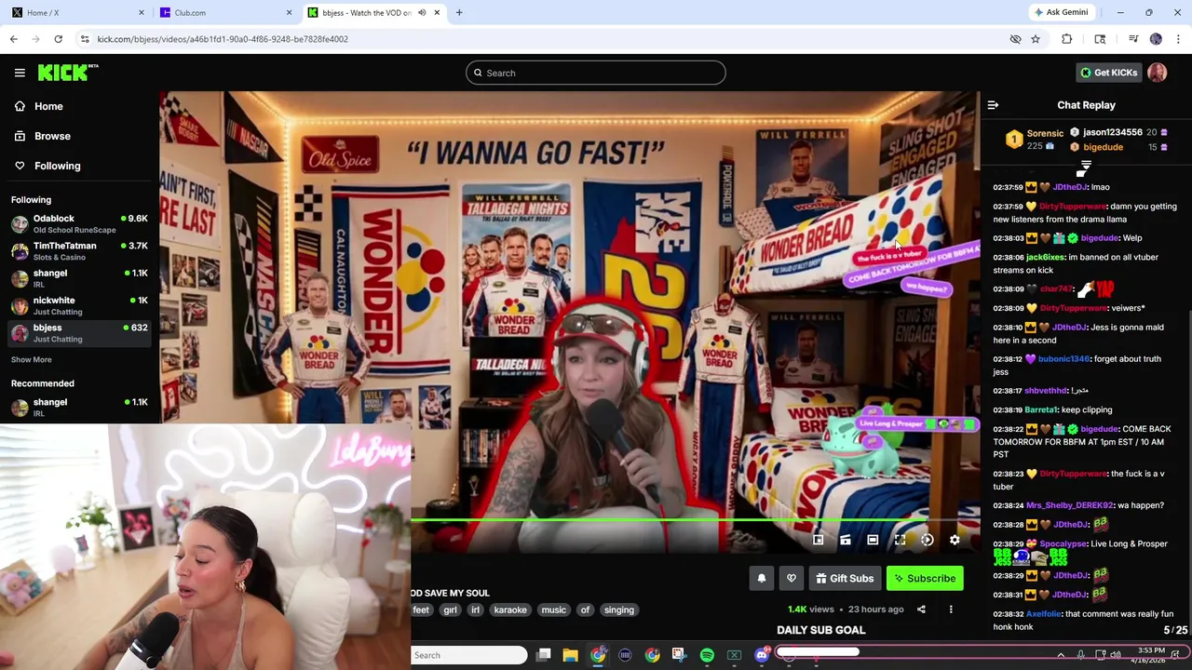
Task: Bookmark this page with star icon
Action: [1036, 39]
